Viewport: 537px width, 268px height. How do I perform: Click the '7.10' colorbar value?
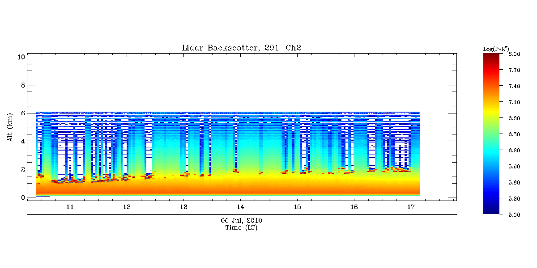pos(514,102)
